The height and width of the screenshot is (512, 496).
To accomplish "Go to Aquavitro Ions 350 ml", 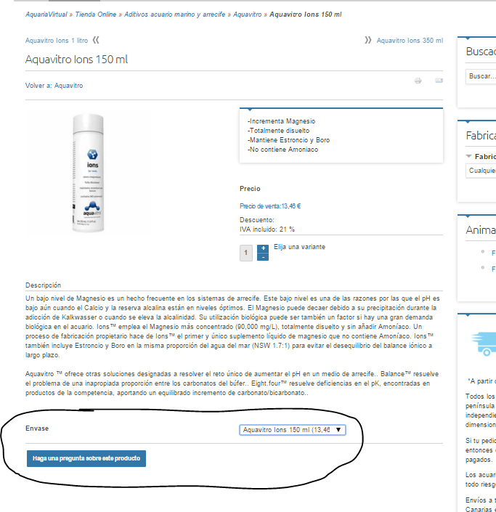I will click(x=410, y=41).
